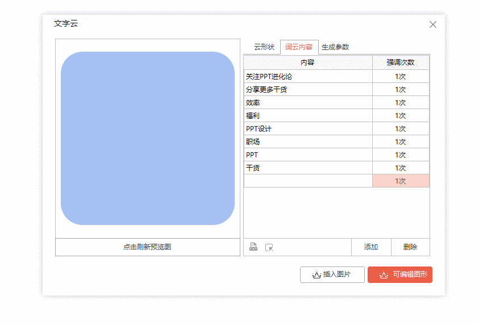Select the 分享更多干货 row
The image size is (479, 325).
336,90
